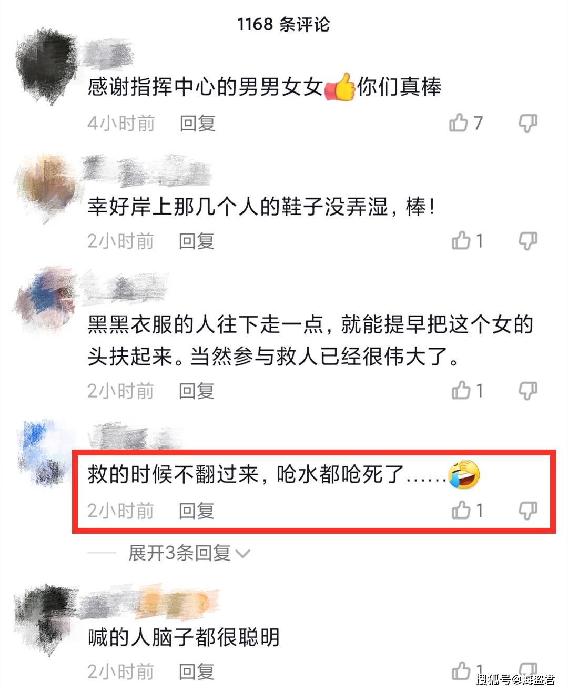Click the chevron beside 展开3条回复

coord(242,554)
